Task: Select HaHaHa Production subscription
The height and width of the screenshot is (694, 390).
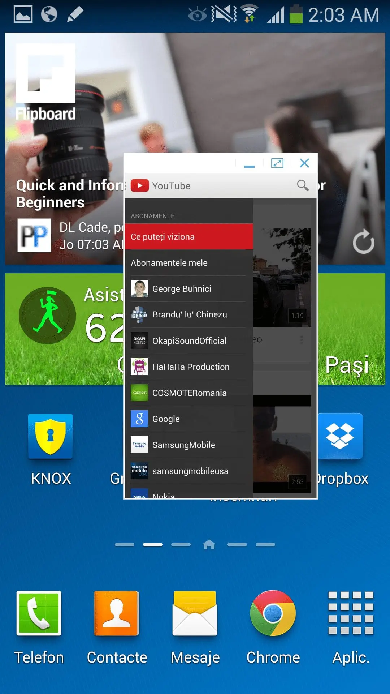Action: click(x=189, y=367)
